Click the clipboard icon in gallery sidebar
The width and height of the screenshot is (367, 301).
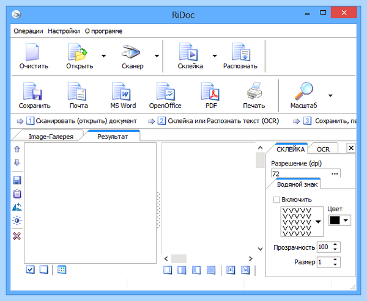(x=17, y=194)
